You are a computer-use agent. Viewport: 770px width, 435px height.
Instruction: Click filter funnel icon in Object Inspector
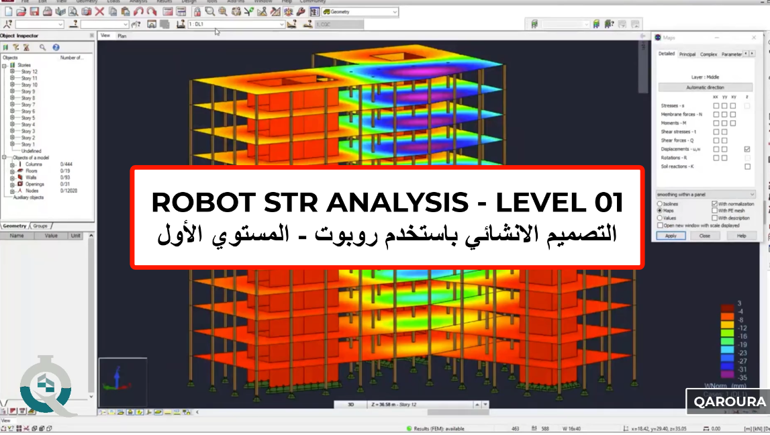pyautogui.click(x=16, y=48)
